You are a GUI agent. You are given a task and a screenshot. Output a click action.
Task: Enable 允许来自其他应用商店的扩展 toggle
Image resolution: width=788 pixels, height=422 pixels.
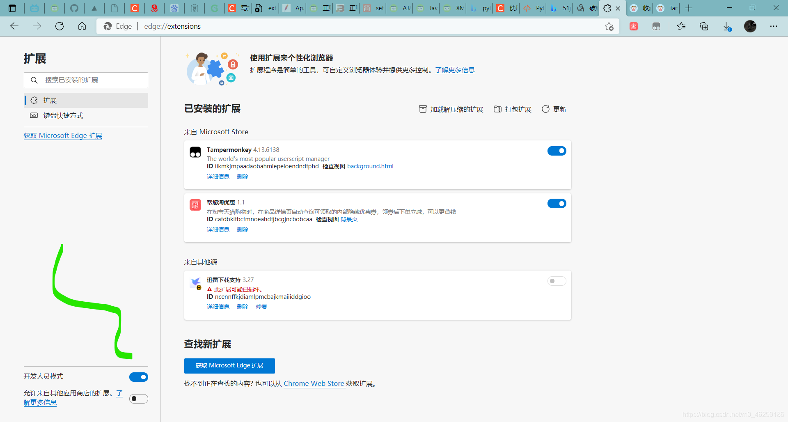[x=139, y=399]
